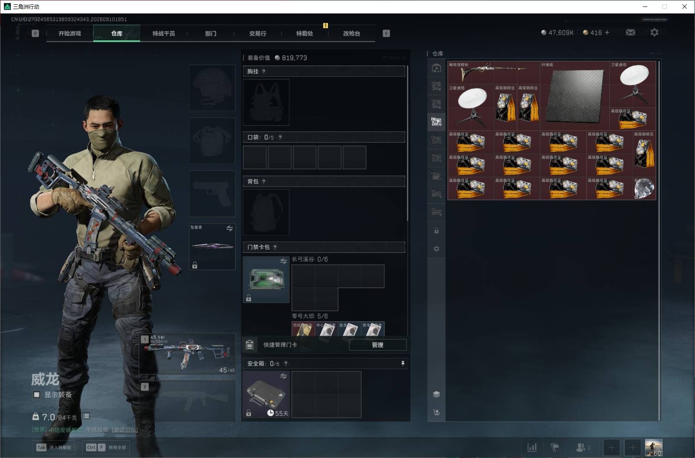Pin the 安全箱 section with the pin icon
The height and width of the screenshot is (458, 695).
403,363
